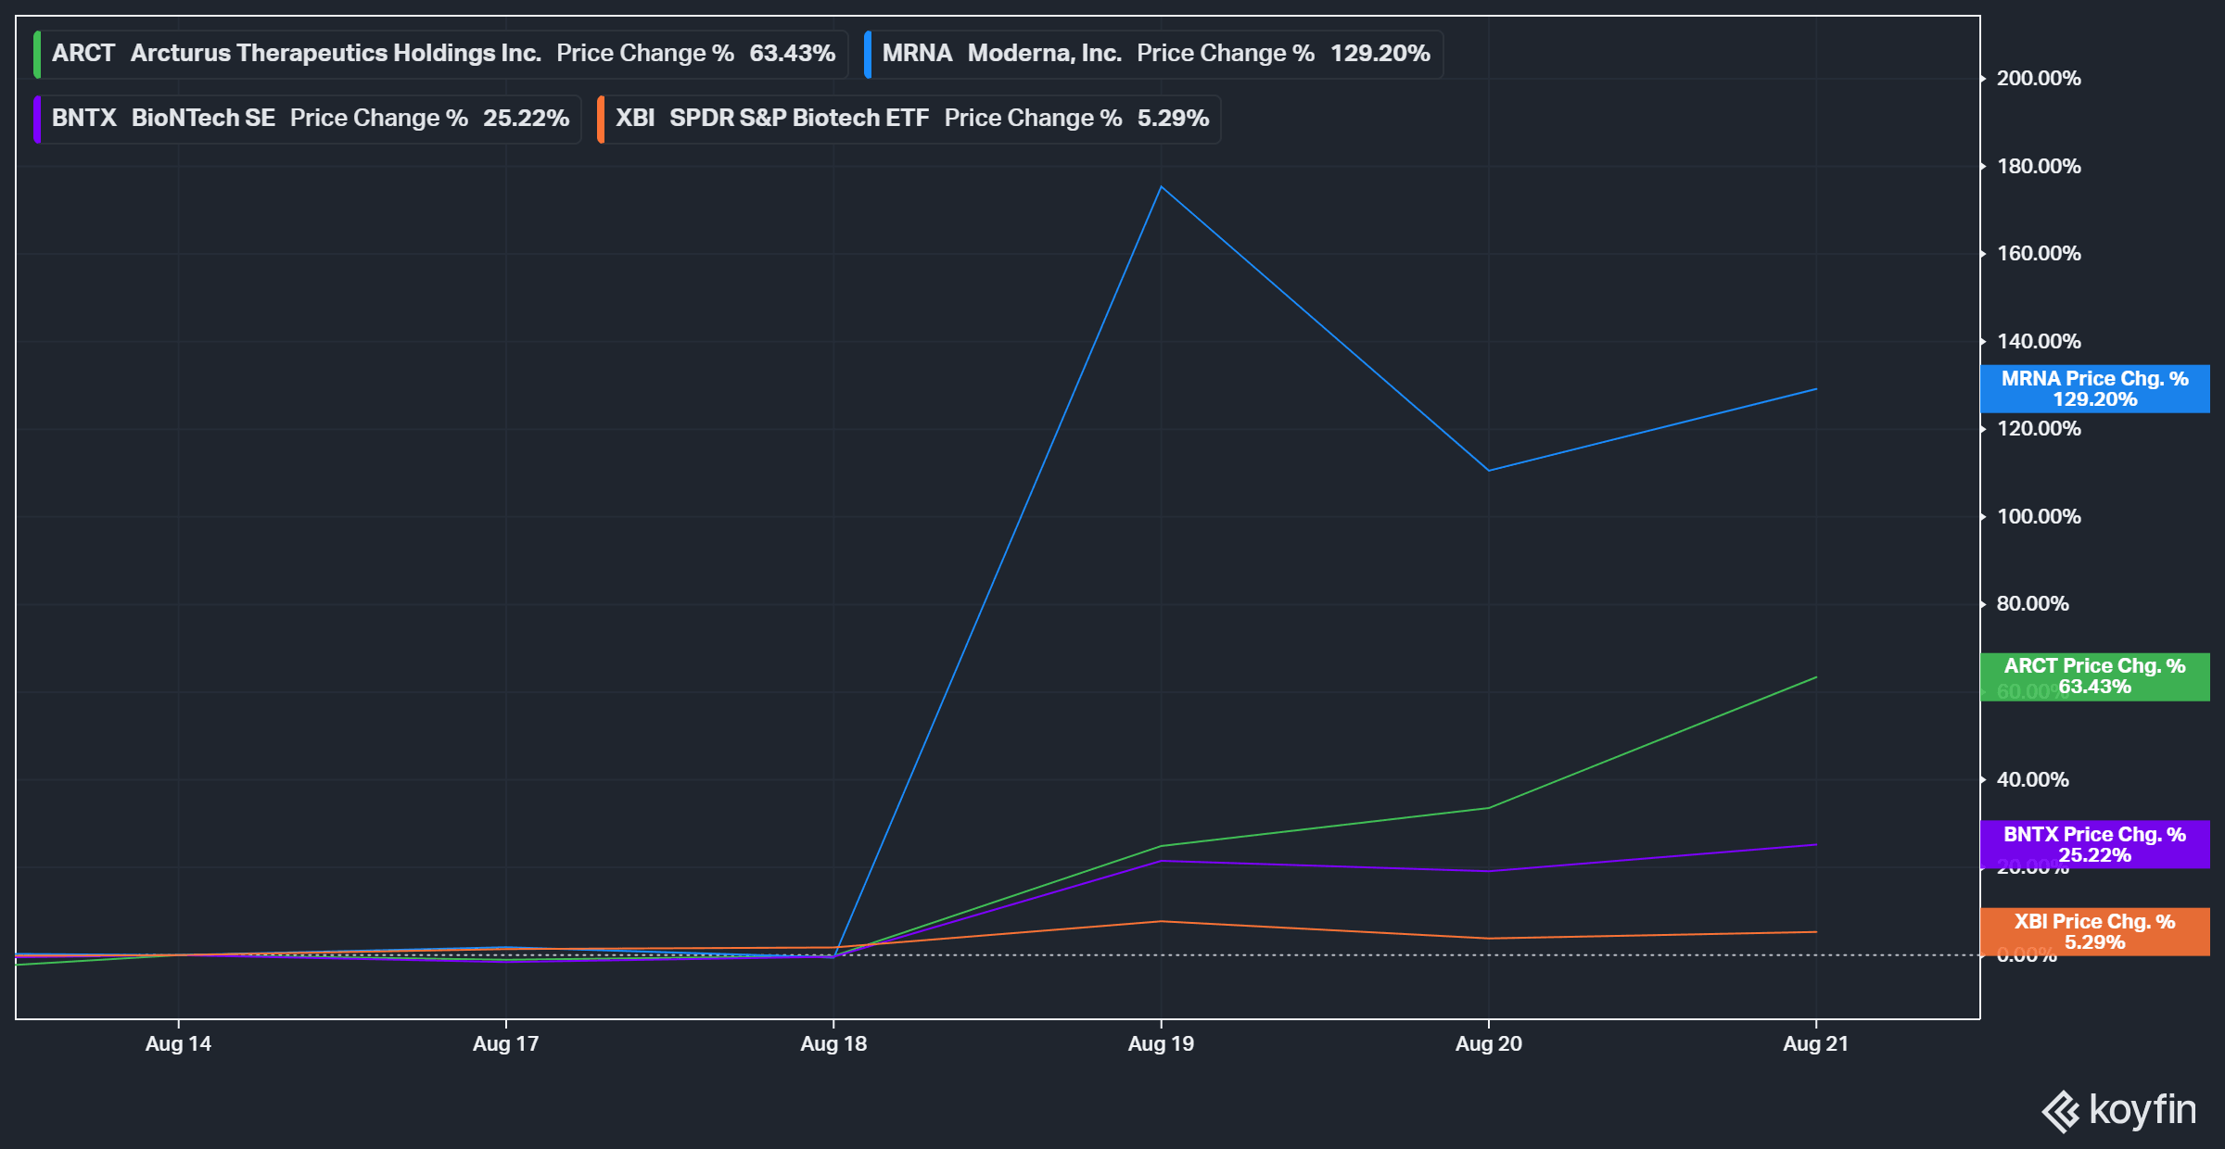Click the orange XBI legend color bar
Screen dimensions: 2225x1149
(x=601, y=119)
